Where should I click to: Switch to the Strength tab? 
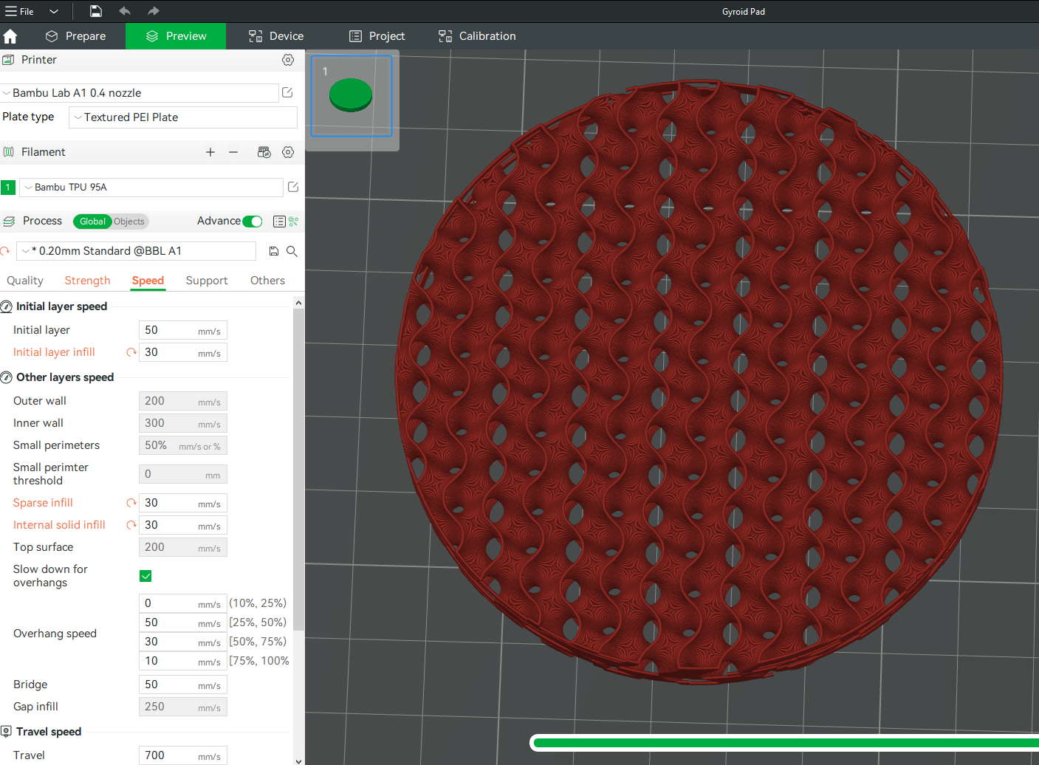[x=87, y=281]
